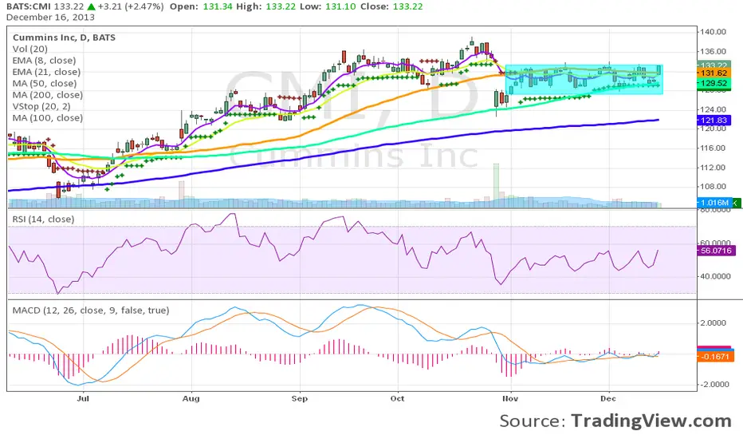Select the December 16, 2013 date line
Screen dimensions: 743x439
pos(50,18)
